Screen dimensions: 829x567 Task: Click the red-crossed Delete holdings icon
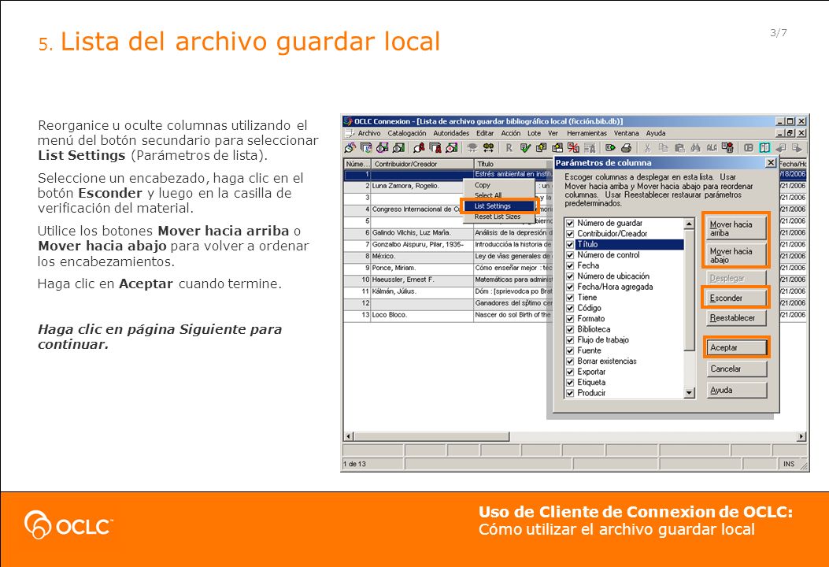click(573, 147)
